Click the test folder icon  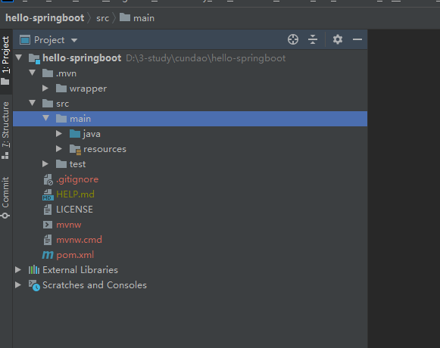61,163
